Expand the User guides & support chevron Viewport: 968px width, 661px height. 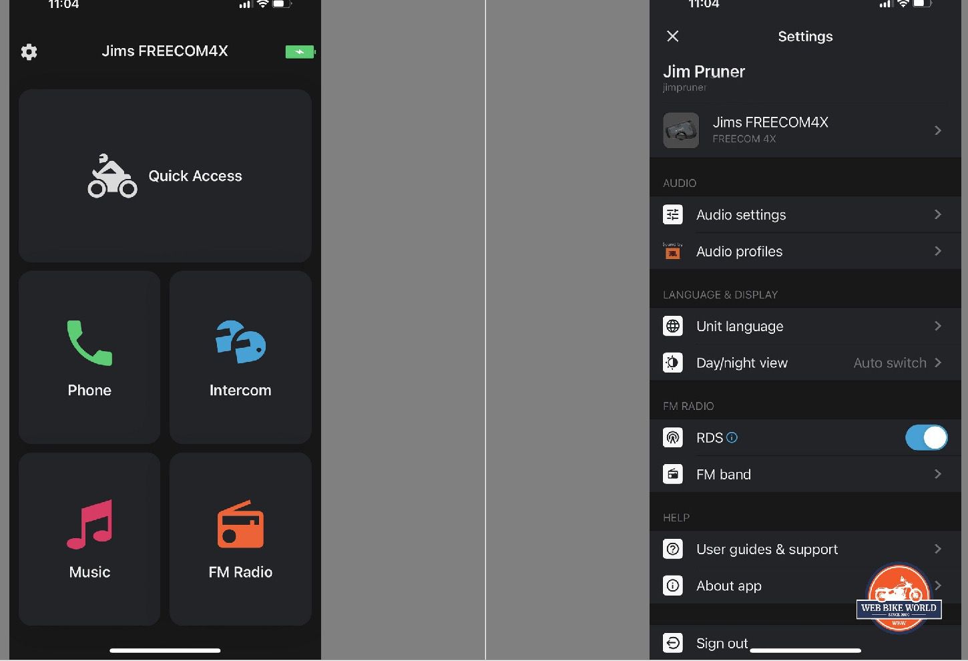pyautogui.click(x=938, y=549)
